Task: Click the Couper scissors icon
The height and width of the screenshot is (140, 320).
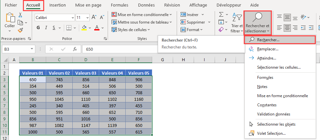Action: point(20,15)
